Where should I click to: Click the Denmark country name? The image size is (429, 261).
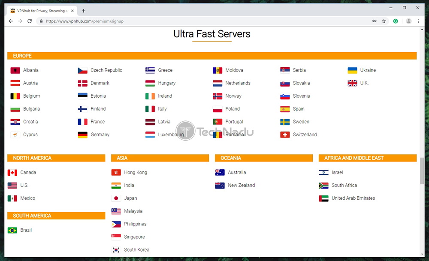coord(100,83)
